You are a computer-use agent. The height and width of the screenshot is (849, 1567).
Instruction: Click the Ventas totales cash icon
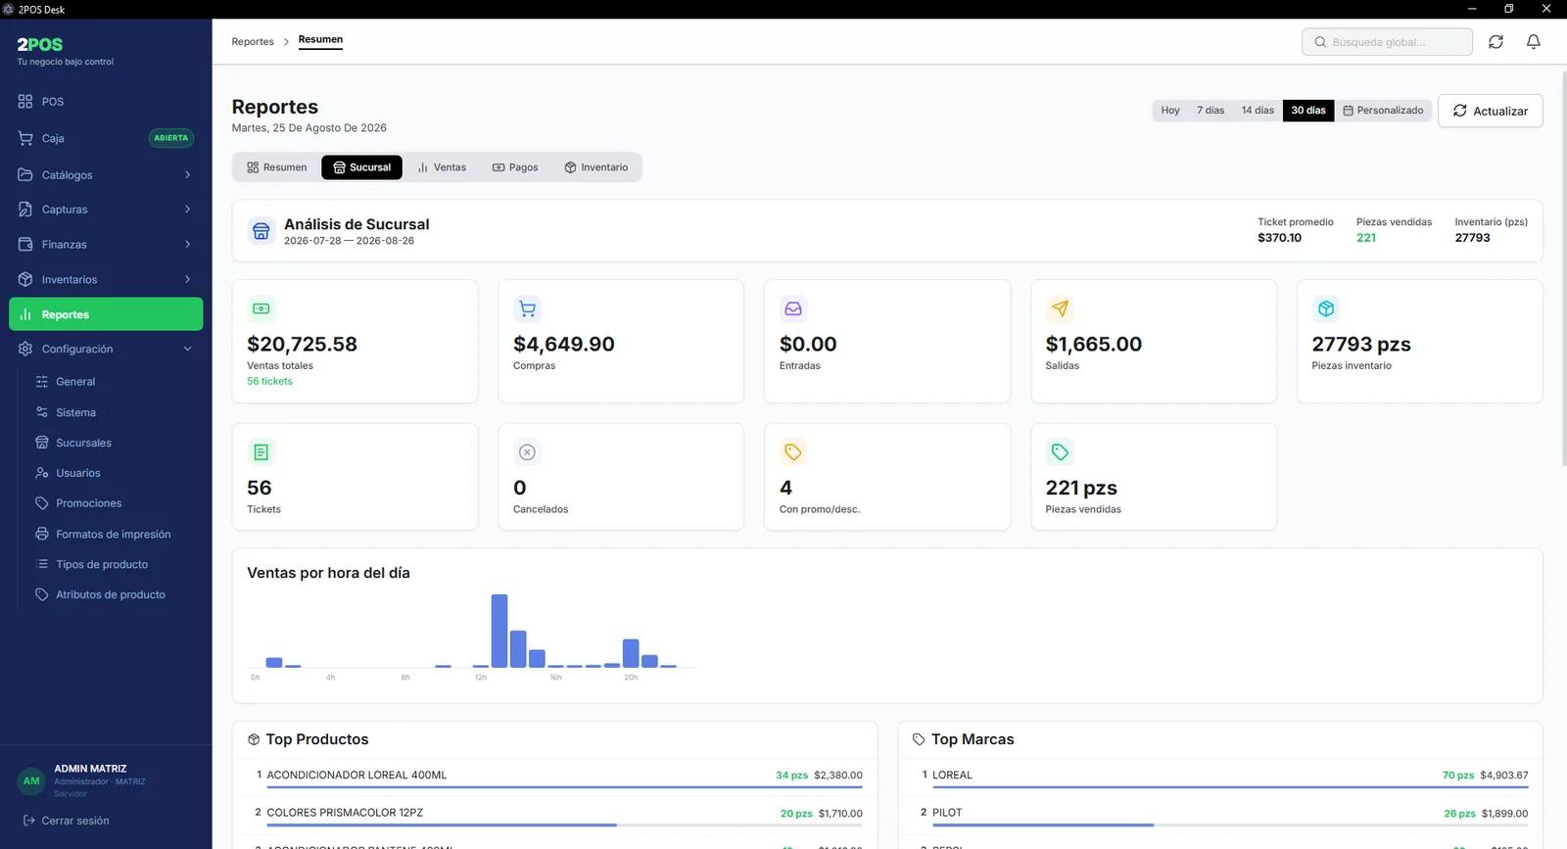click(x=261, y=308)
